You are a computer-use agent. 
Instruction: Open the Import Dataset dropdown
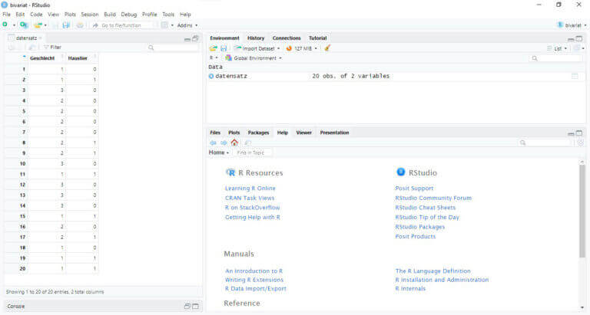(257, 48)
